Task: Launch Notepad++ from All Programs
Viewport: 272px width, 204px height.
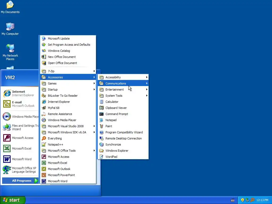Action: pos(68,144)
